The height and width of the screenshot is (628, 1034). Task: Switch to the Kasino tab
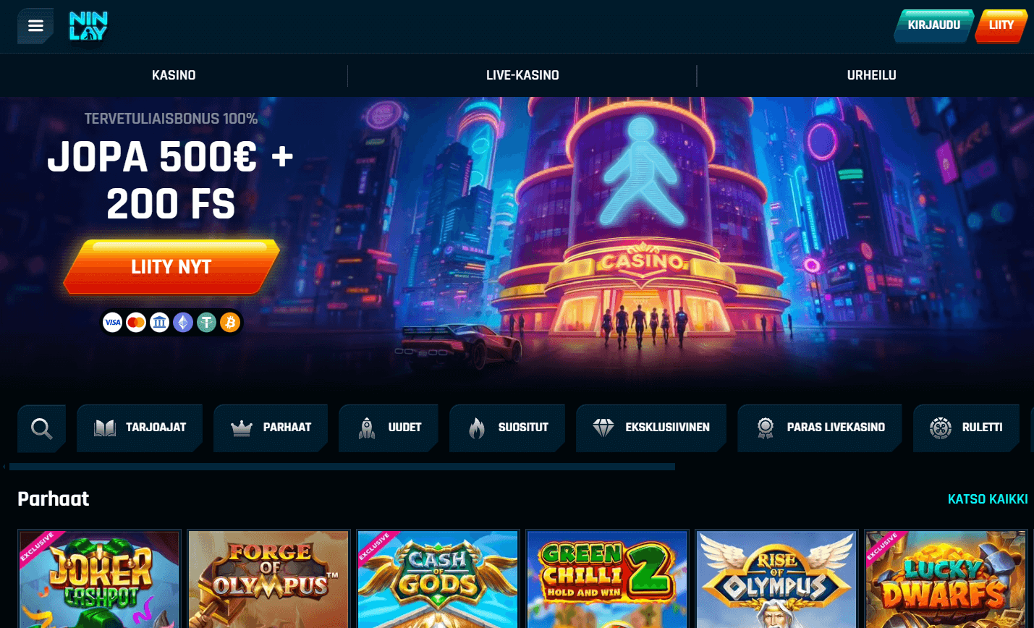pos(174,75)
